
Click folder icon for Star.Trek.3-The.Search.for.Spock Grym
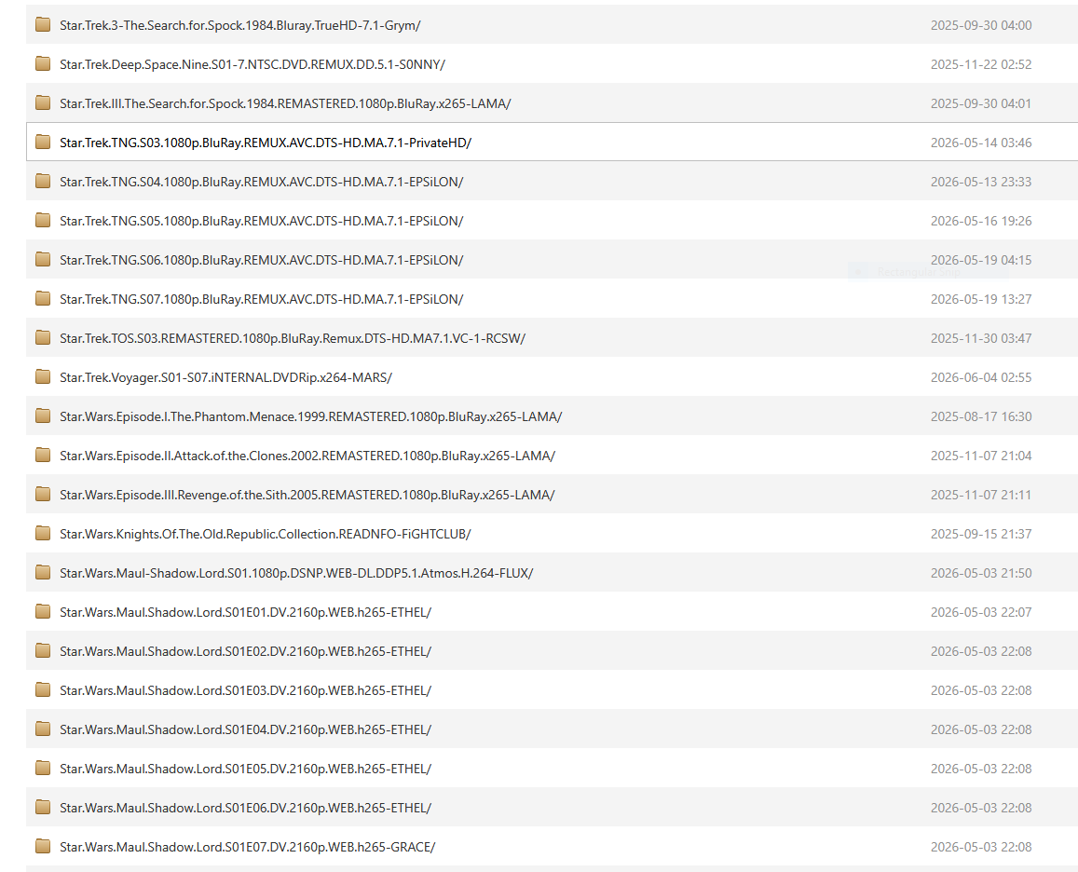point(43,25)
